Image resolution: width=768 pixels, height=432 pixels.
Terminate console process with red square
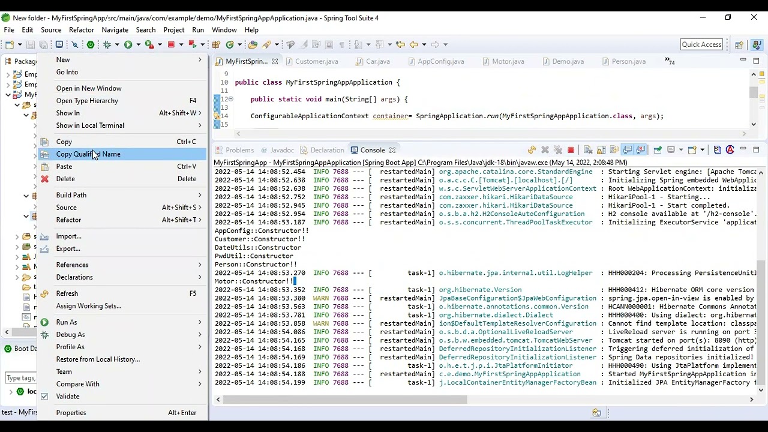571,150
